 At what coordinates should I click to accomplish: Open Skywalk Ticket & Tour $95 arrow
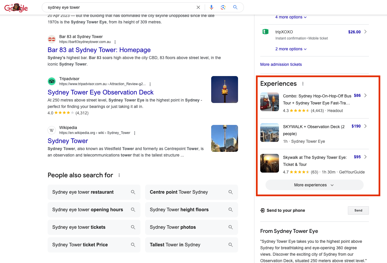[365, 157]
